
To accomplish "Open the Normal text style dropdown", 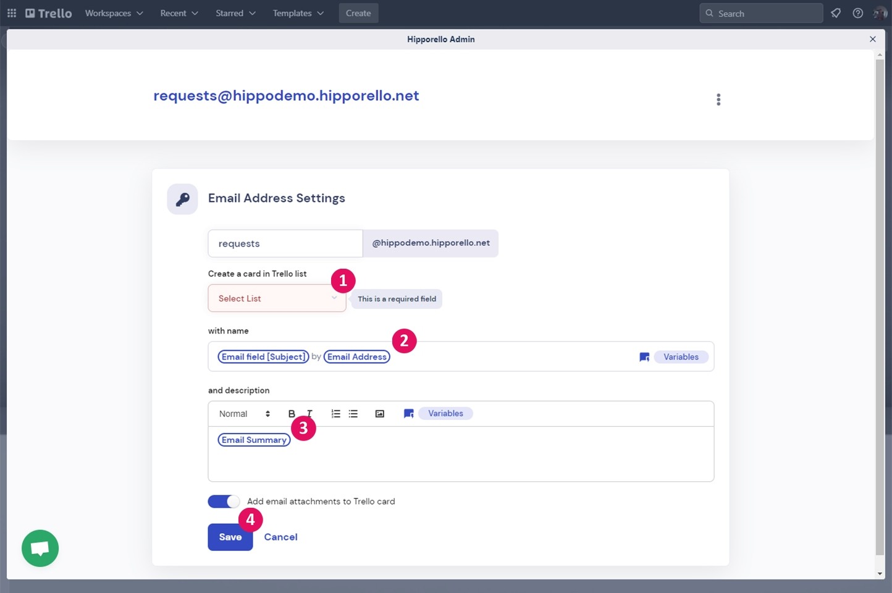I will click(245, 414).
